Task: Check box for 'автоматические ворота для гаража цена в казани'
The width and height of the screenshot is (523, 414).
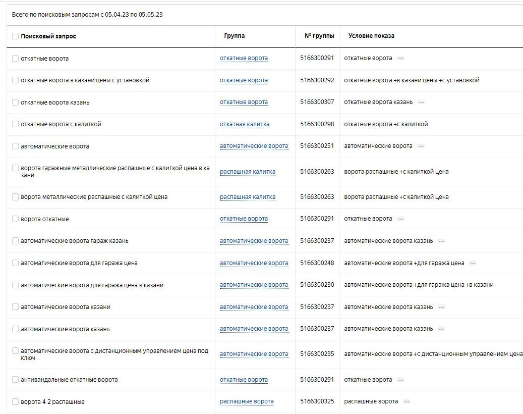Action: tap(15, 285)
